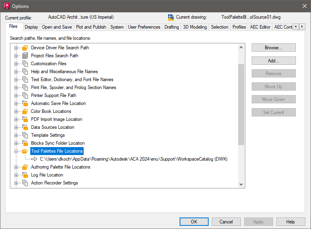Click the open folder icon for Tool Palettes

[x=25, y=151]
